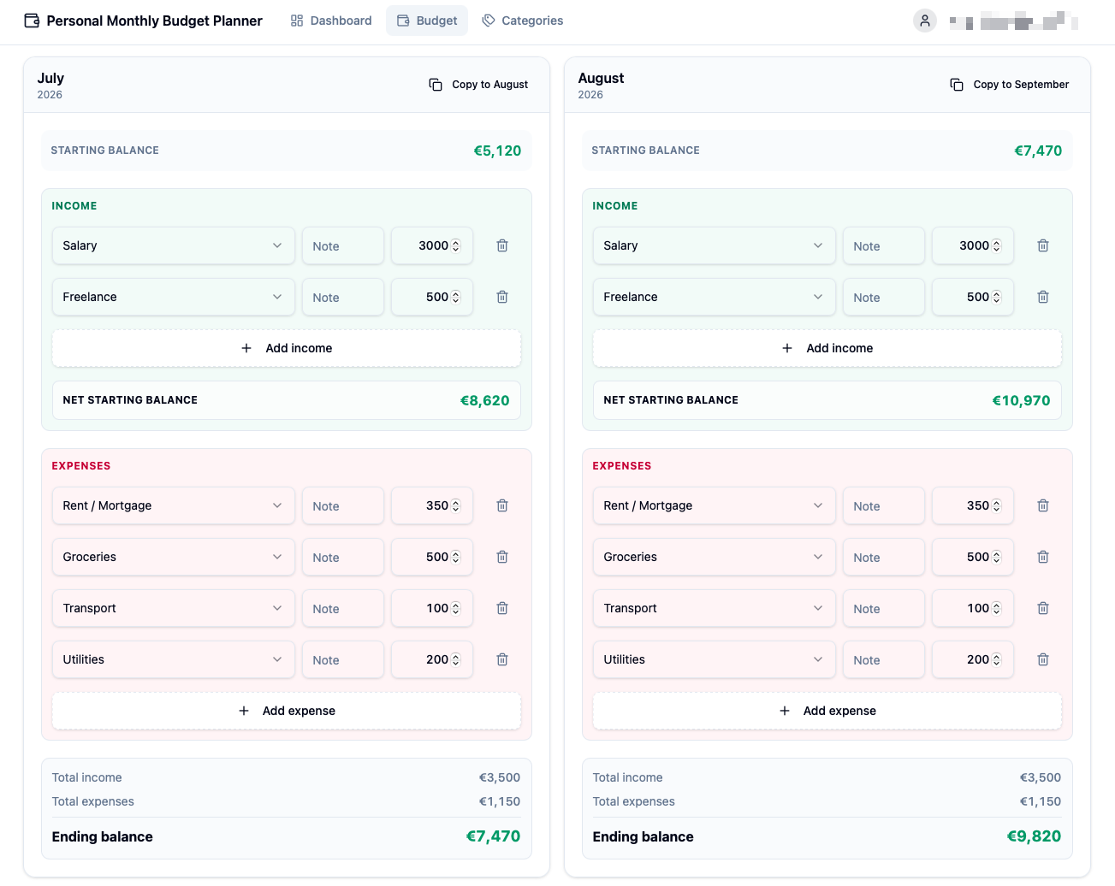Click the wallet logo beside Personal Monthly Budget Planner

click(x=32, y=21)
